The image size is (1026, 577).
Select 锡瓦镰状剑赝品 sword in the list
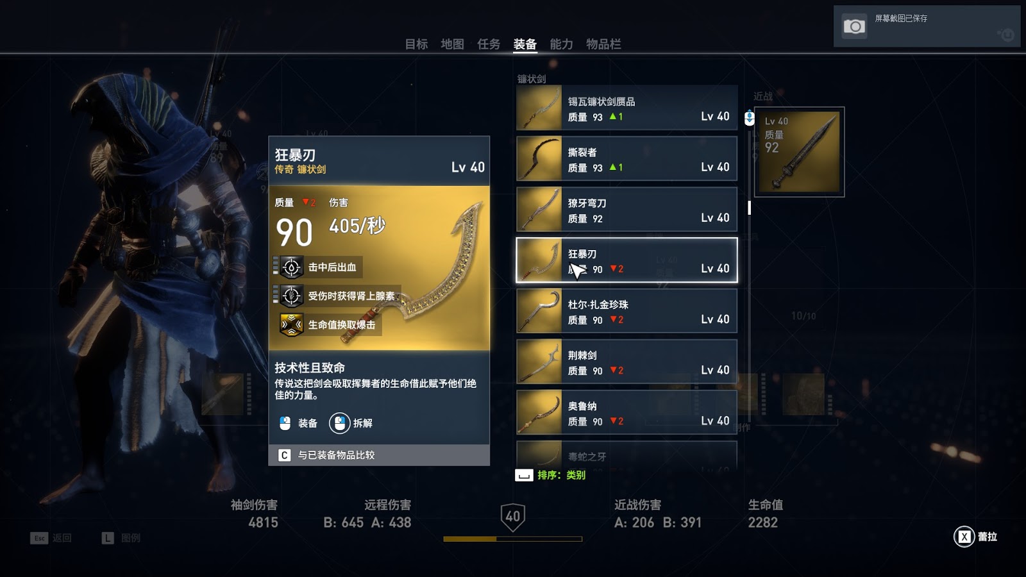pyautogui.click(x=627, y=108)
